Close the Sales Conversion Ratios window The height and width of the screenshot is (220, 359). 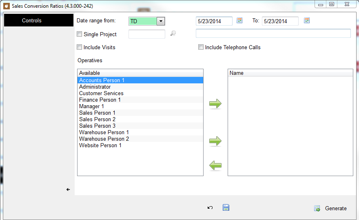[x=347, y=4]
